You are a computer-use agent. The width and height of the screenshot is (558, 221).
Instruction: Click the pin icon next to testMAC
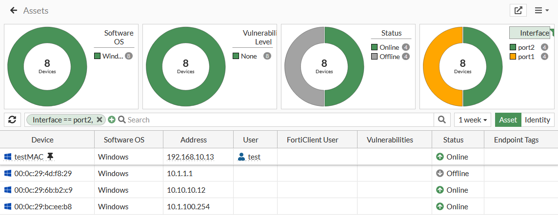pyautogui.click(x=50, y=157)
